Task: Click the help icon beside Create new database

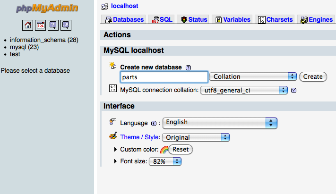Action: pyautogui.click(x=188, y=67)
